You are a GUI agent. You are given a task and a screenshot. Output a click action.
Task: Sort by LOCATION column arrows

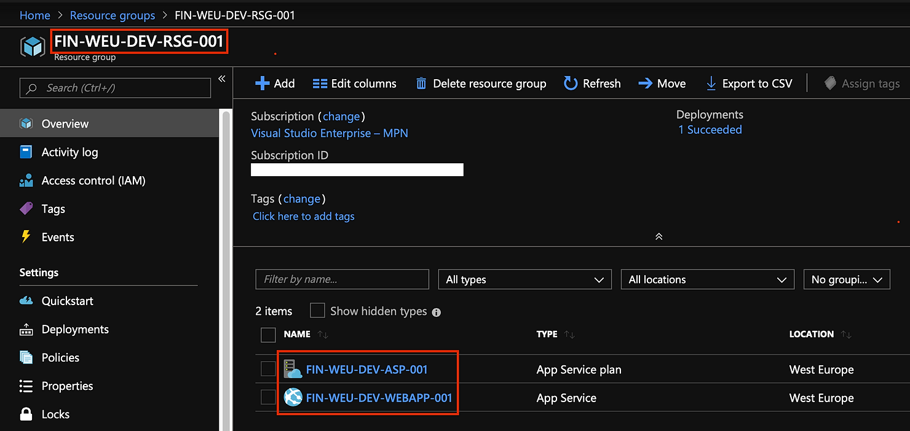coord(846,335)
